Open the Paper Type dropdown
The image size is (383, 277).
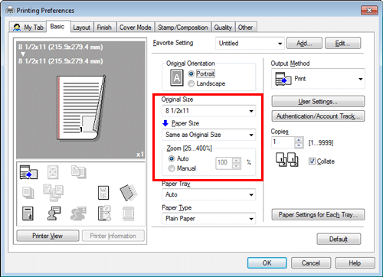tap(208, 219)
